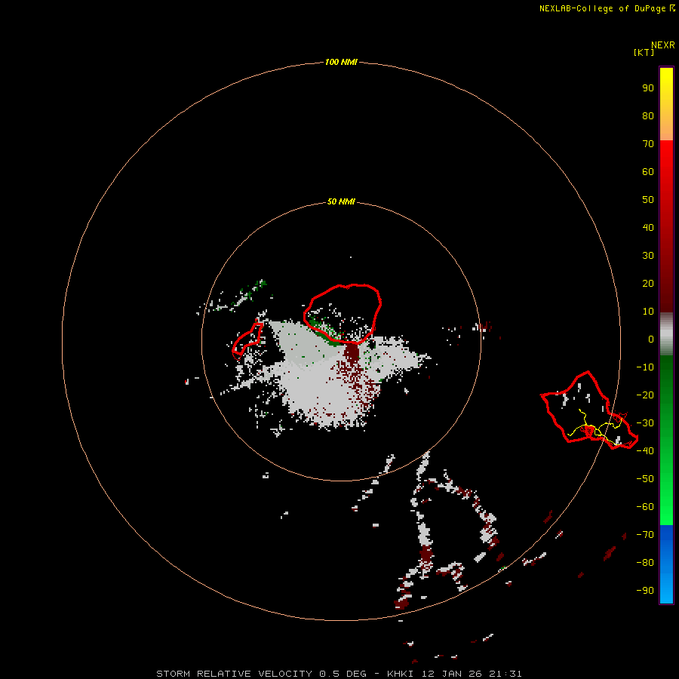
Task: Click the [KT] units label
Action: [x=644, y=52]
